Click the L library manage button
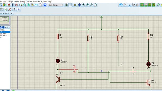Screen dimensions: 162x91 point(3,27)
